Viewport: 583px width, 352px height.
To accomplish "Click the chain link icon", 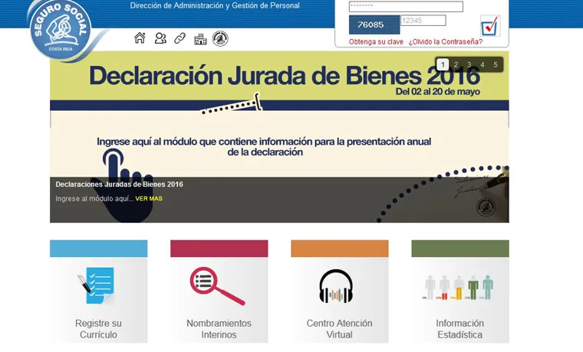I will pyautogui.click(x=180, y=38).
